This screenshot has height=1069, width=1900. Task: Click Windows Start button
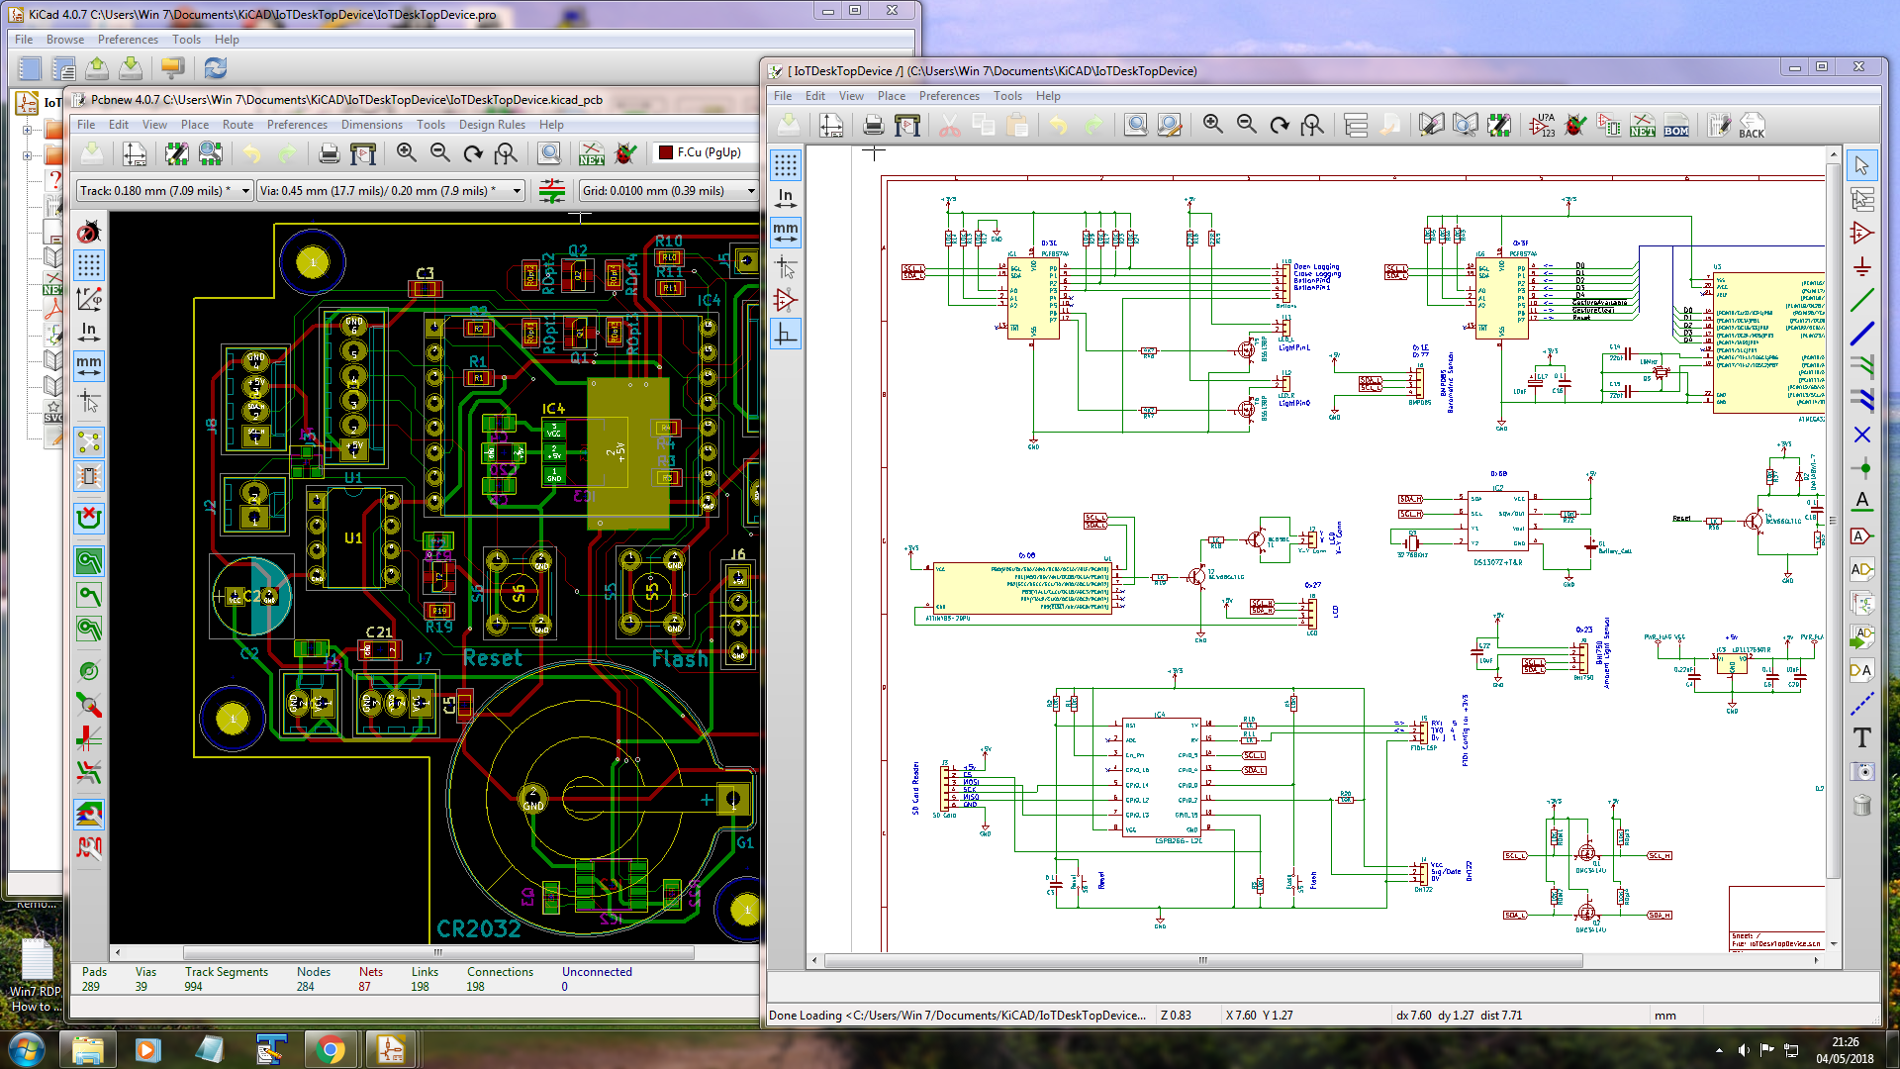27,1049
